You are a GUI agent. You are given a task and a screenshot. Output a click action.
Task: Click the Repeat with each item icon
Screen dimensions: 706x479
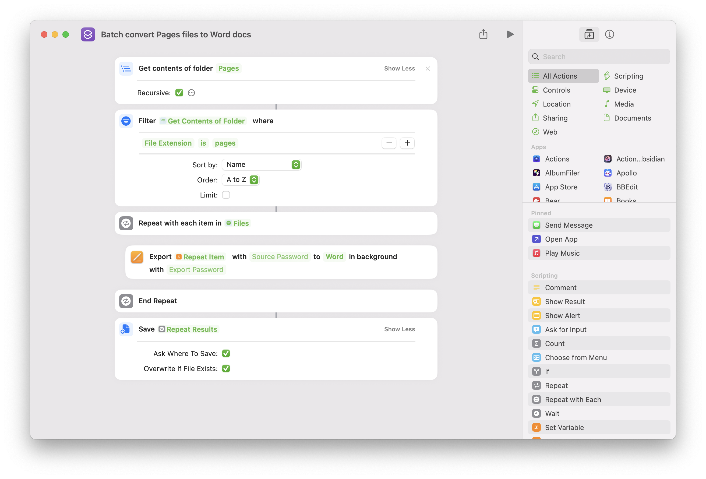(126, 223)
